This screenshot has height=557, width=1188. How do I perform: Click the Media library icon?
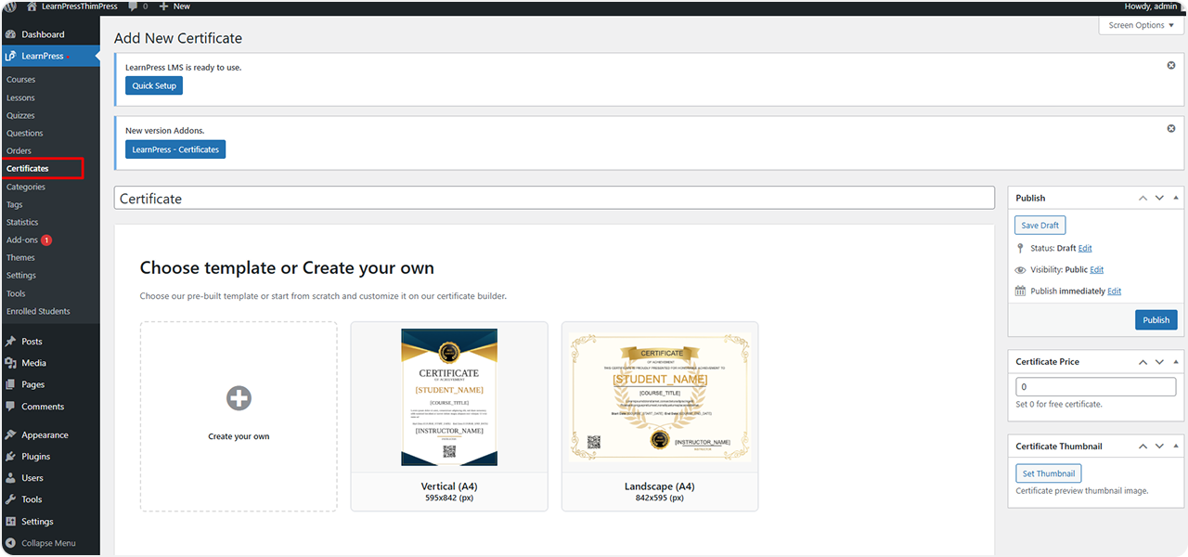pyautogui.click(x=10, y=363)
